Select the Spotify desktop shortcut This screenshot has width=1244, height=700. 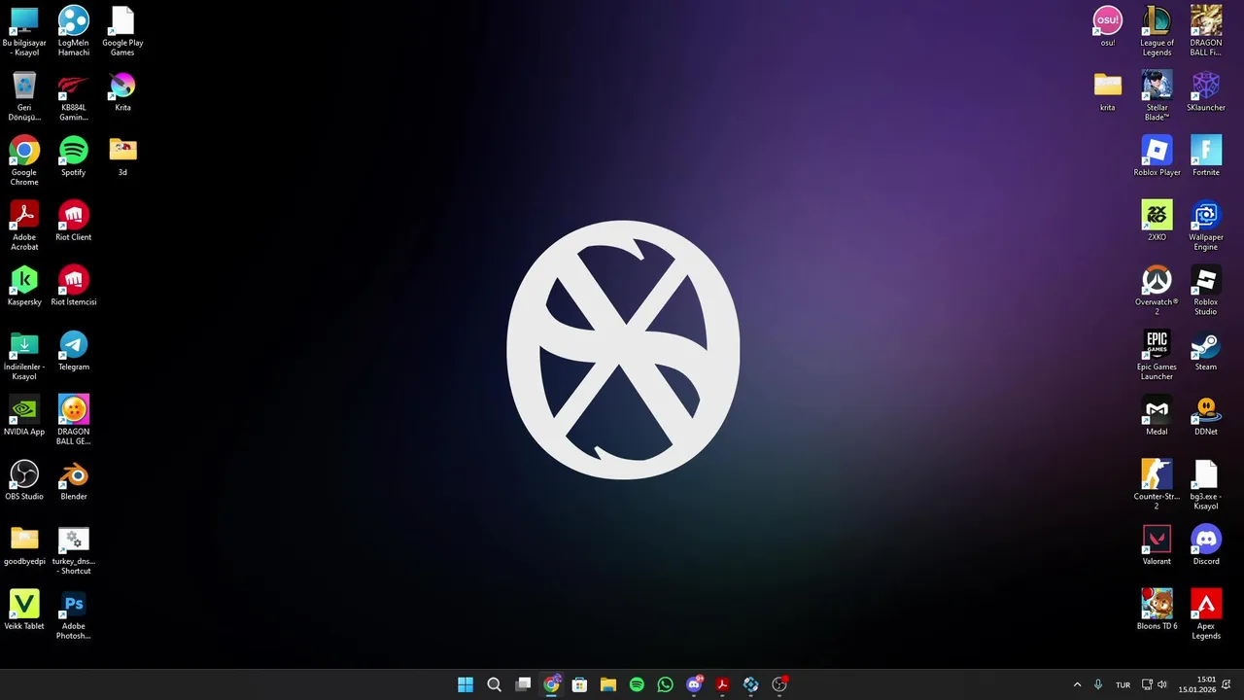[x=74, y=157]
